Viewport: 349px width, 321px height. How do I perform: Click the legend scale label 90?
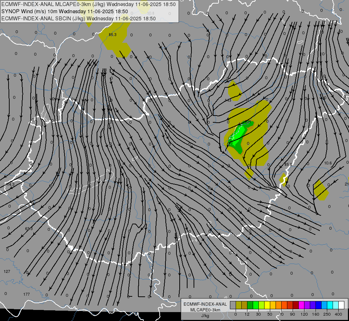[293, 314]
